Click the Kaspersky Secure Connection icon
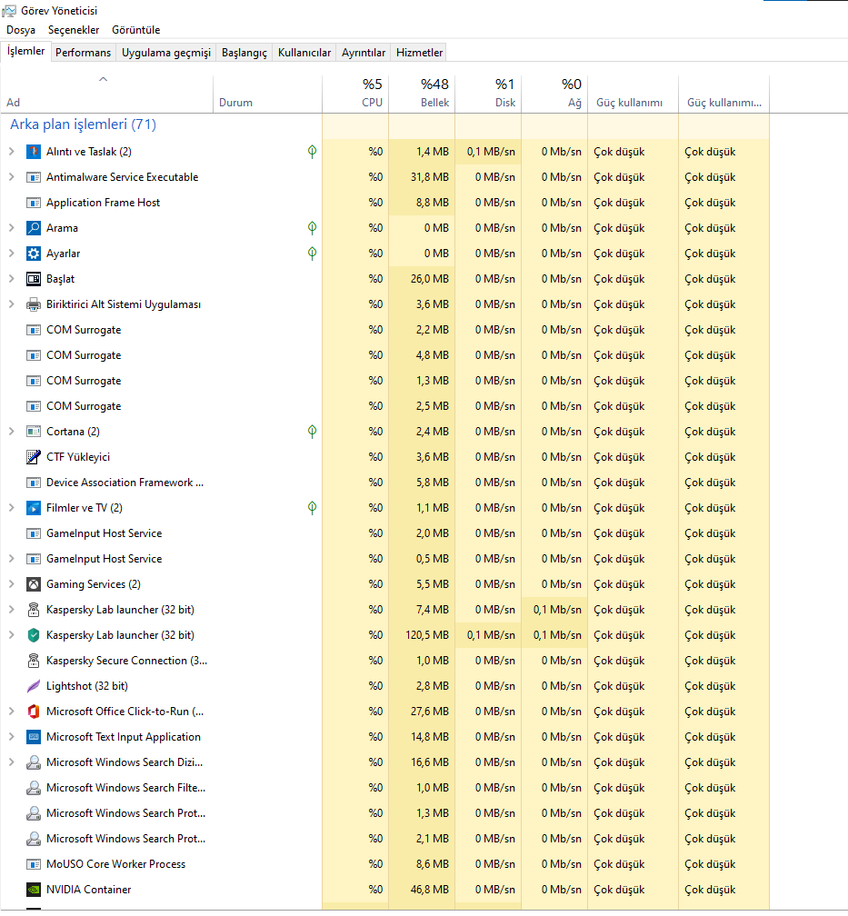Screen dimensions: 848x916 coord(34,661)
